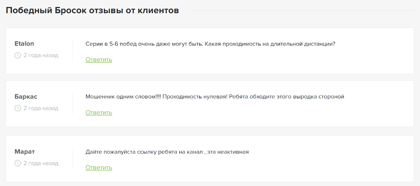Click the clock icon under Марат
Screen dimensions: 420x186
pyautogui.click(x=18, y=163)
